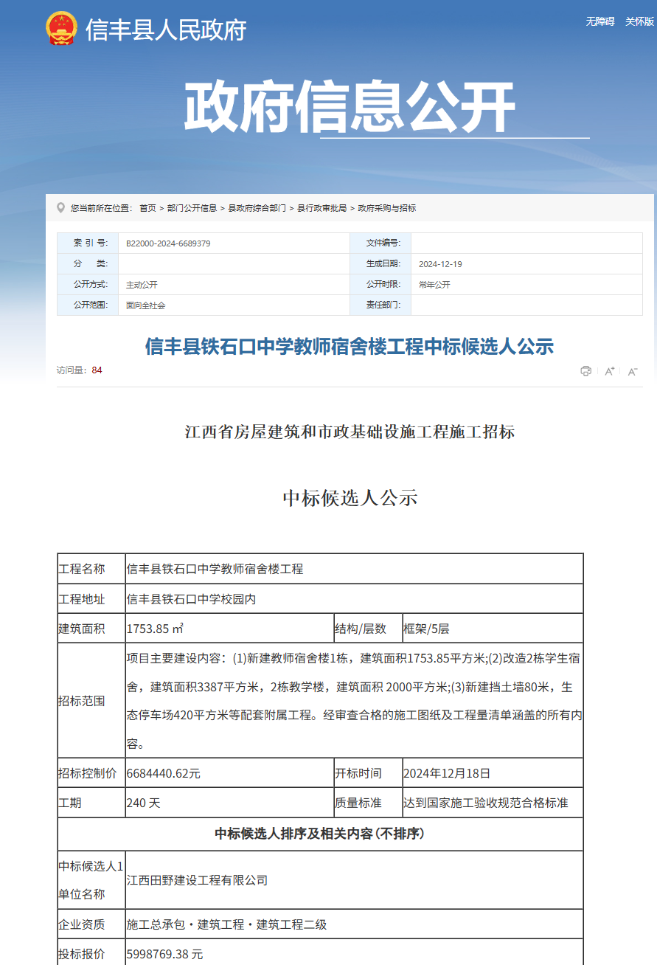Click 常年公开 time limit value
Viewport: 657px width, 965px height.
[x=434, y=285]
